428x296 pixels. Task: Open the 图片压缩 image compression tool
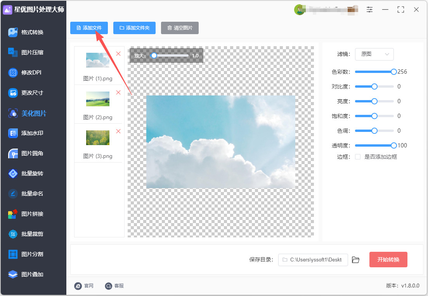click(x=26, y=52)
